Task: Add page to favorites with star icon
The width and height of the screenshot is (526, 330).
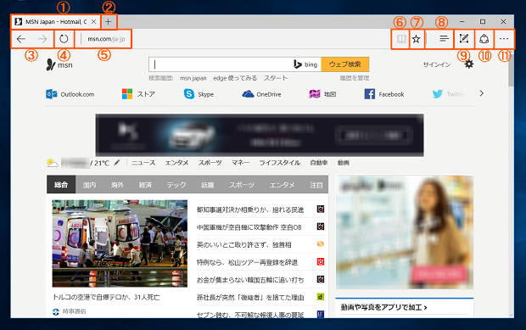Action: click(x=417, y=39)
